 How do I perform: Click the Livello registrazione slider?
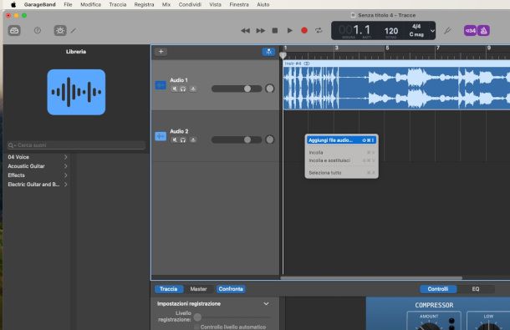[x=232, y=317]
